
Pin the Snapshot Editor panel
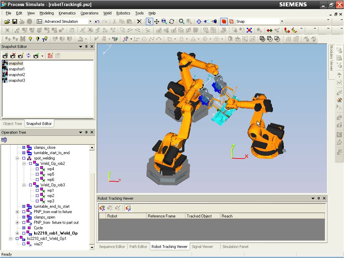(x=86, y=47)
